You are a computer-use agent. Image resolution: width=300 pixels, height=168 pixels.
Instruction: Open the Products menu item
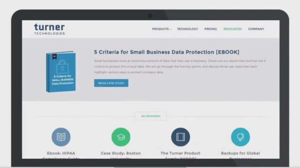pyautogui.click(x=160, y=29)
